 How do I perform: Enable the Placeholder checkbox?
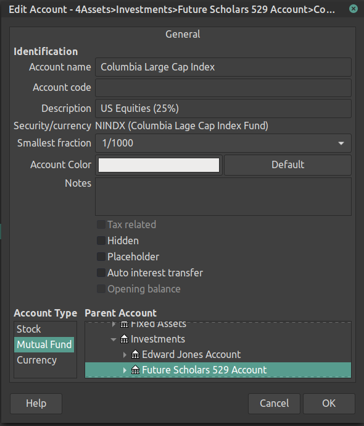101,257
